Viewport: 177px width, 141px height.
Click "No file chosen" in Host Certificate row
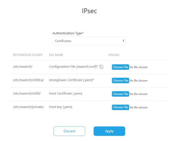[139, 94]
